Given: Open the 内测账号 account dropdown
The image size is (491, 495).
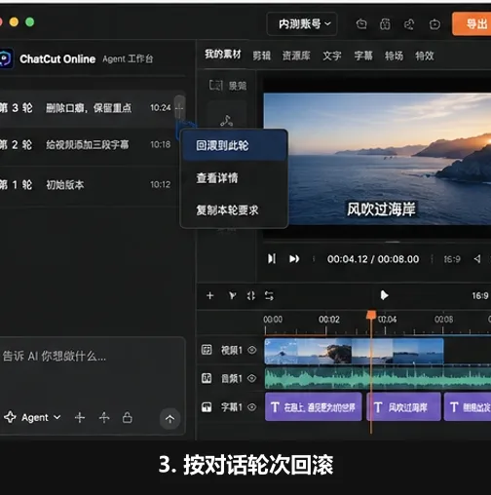Looking at the screenshot, I should click(x=302, y=23).
